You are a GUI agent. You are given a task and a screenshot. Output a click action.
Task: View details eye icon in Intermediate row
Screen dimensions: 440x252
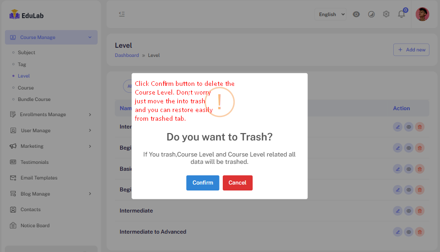pos(408,211)
